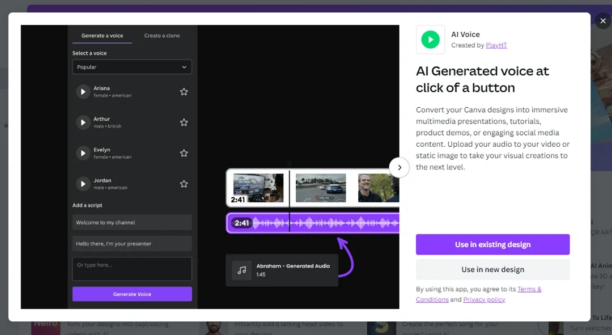Image resolution: width=612 pixels, height=335 pixels.
Task: Click the AI Voice app logo
Action: tap(431, 40)
